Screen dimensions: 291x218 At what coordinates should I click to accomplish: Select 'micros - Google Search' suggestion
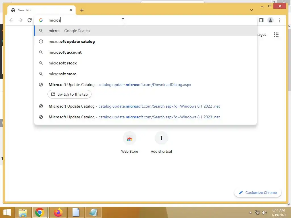[x=146, y=31]
